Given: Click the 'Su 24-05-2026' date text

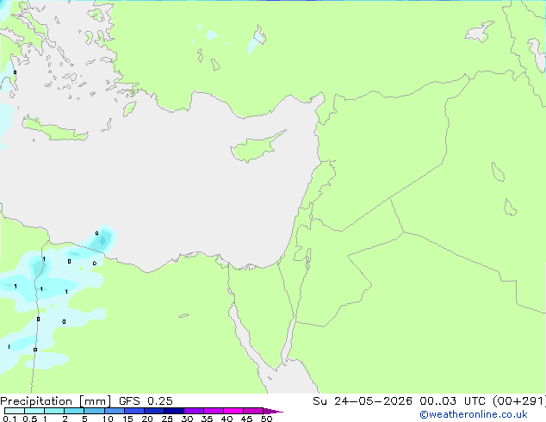Looking at the screenshot, I should pos(363,401).
